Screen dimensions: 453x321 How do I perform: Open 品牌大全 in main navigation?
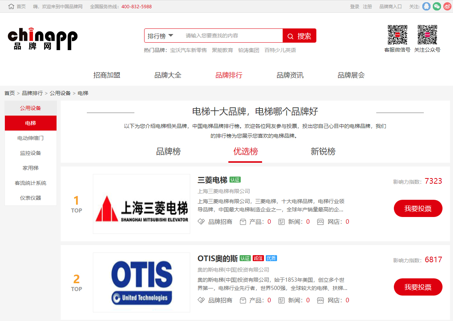pos(168,75)
